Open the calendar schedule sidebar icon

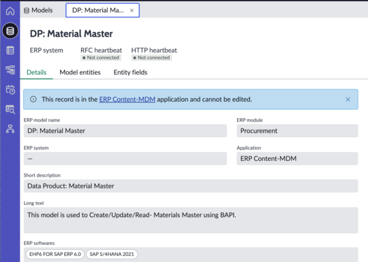(x=10, y=90)
